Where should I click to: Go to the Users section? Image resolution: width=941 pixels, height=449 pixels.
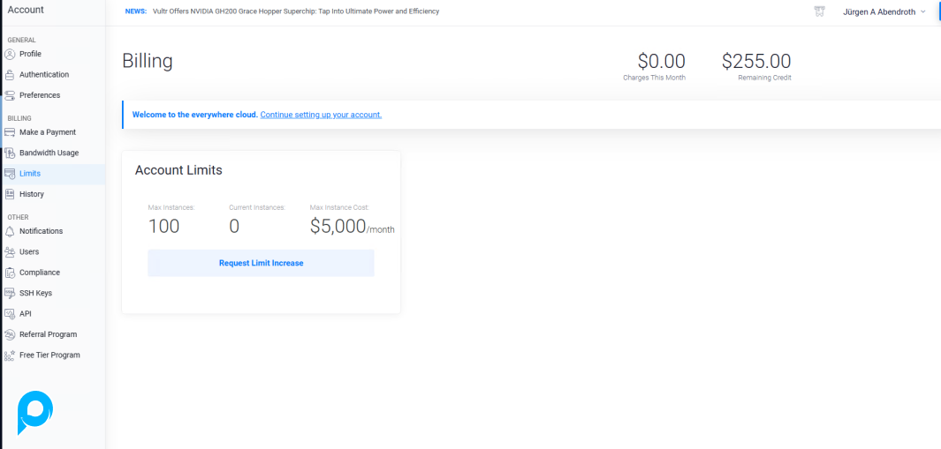point(29,252)
